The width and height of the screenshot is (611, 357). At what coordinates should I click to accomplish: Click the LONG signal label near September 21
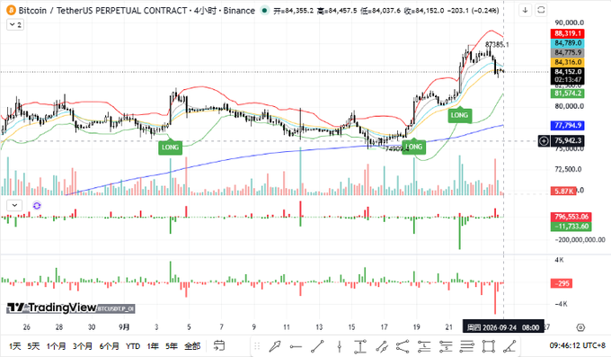click(x=459, y=115)
